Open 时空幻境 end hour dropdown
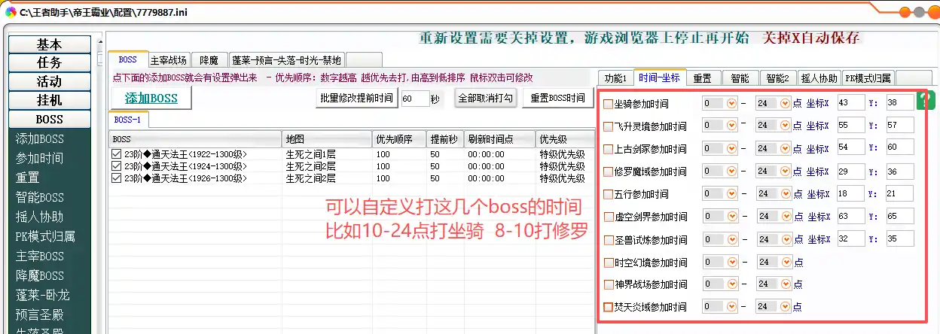The width and height of the screenshot is (940, 334). point(785,262)
